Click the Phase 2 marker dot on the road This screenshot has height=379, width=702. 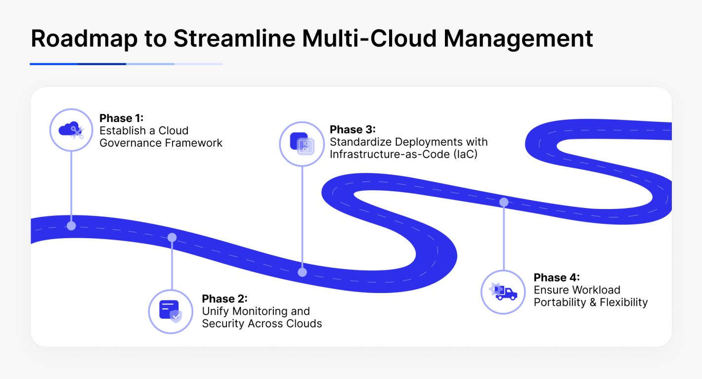172,238
